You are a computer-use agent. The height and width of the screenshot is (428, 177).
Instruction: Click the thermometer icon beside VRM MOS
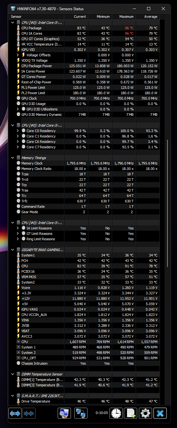(18, 277)
